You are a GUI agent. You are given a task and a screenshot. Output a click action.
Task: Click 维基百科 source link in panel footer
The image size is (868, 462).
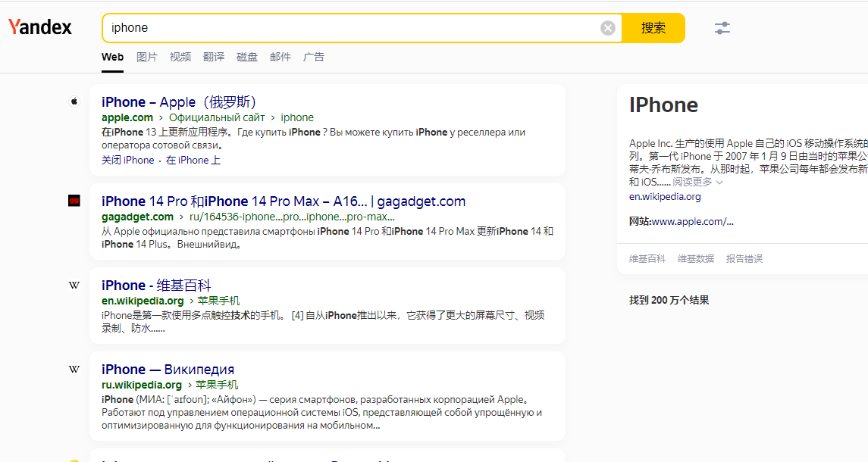coord(647,258)
